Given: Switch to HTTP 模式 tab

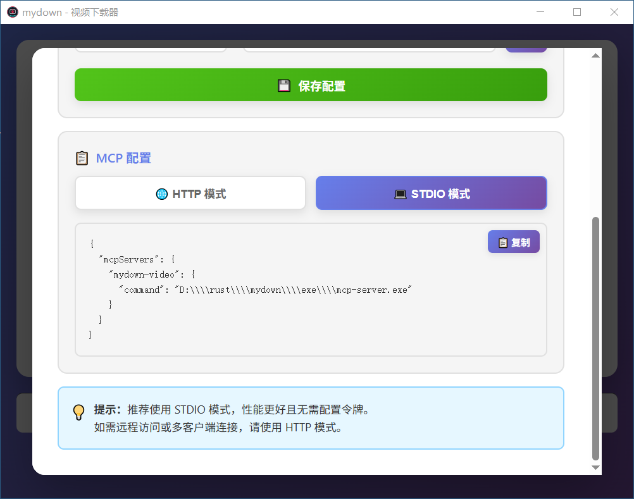Looking at the screenshot, I should click(190, 193).
